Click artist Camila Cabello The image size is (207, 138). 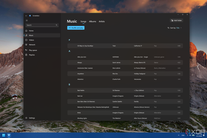(117, 102)
